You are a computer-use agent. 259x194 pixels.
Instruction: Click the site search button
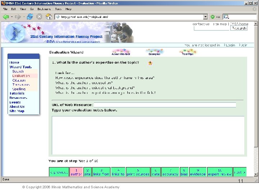click(x=239, y=28)
